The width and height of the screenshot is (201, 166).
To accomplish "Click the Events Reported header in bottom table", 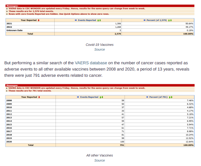I will tap(89, 97).
